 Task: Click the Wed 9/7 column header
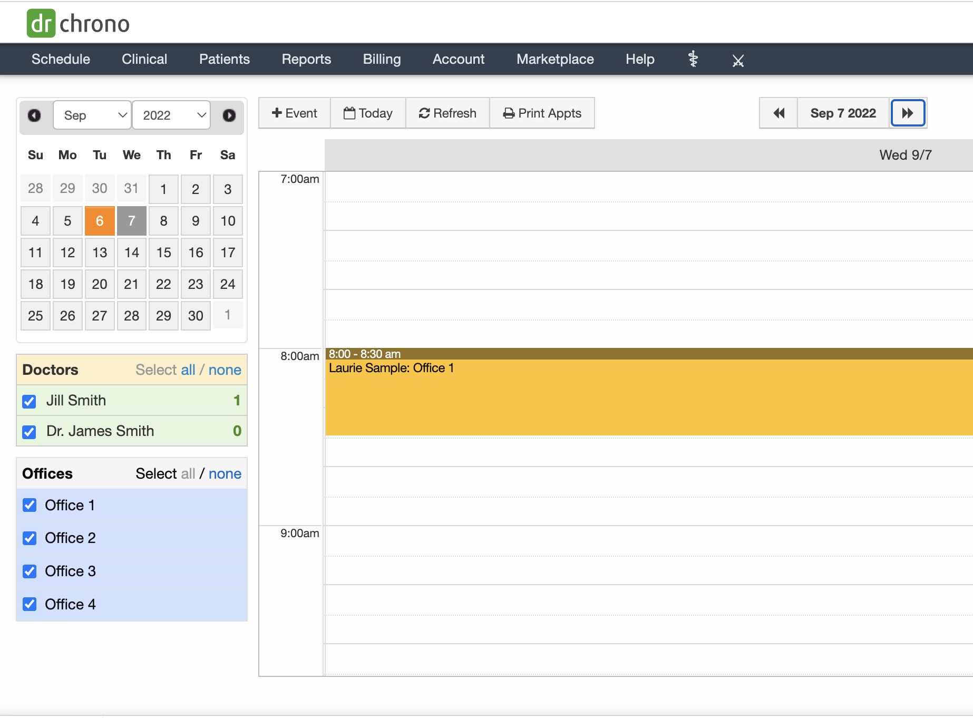click(x=906, y=155)
